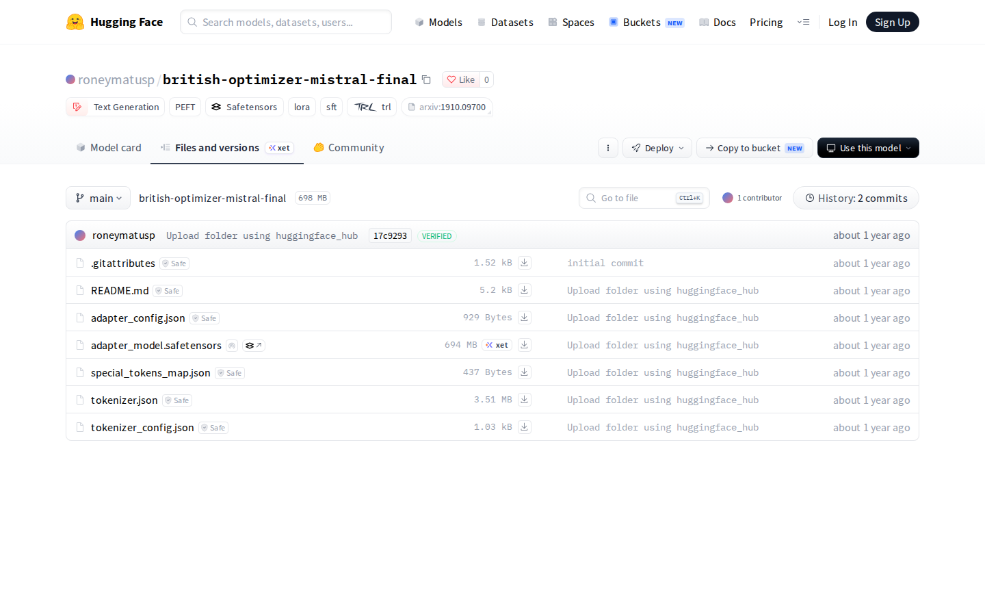The image size is (985, 616).
Task: Click the Safe badge next to .gitattributes
Action: 174,264
